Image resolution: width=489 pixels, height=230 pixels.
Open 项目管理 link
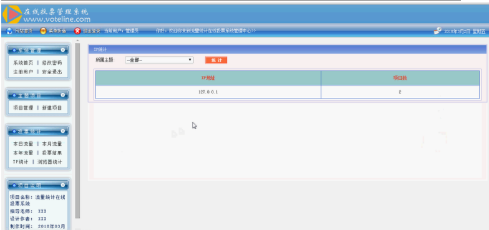click(23, 108)
